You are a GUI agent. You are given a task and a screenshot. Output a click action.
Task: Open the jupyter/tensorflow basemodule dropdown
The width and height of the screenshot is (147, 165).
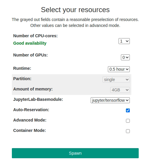coord(110,100)
